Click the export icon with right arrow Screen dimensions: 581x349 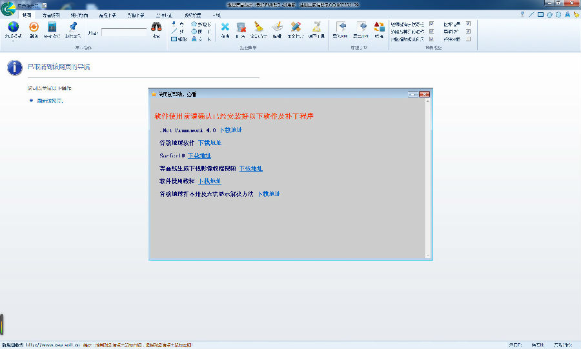coord(362,26)
